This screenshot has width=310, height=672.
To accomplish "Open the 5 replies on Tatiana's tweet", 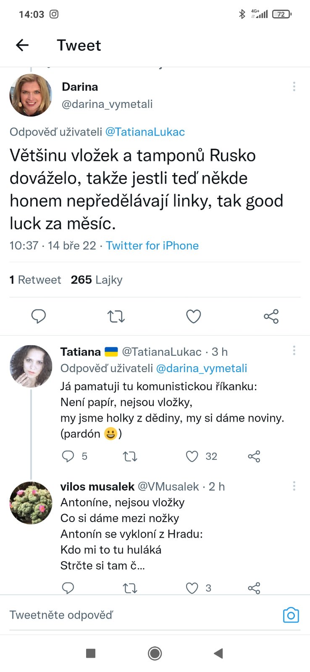I will click(68, 456).
